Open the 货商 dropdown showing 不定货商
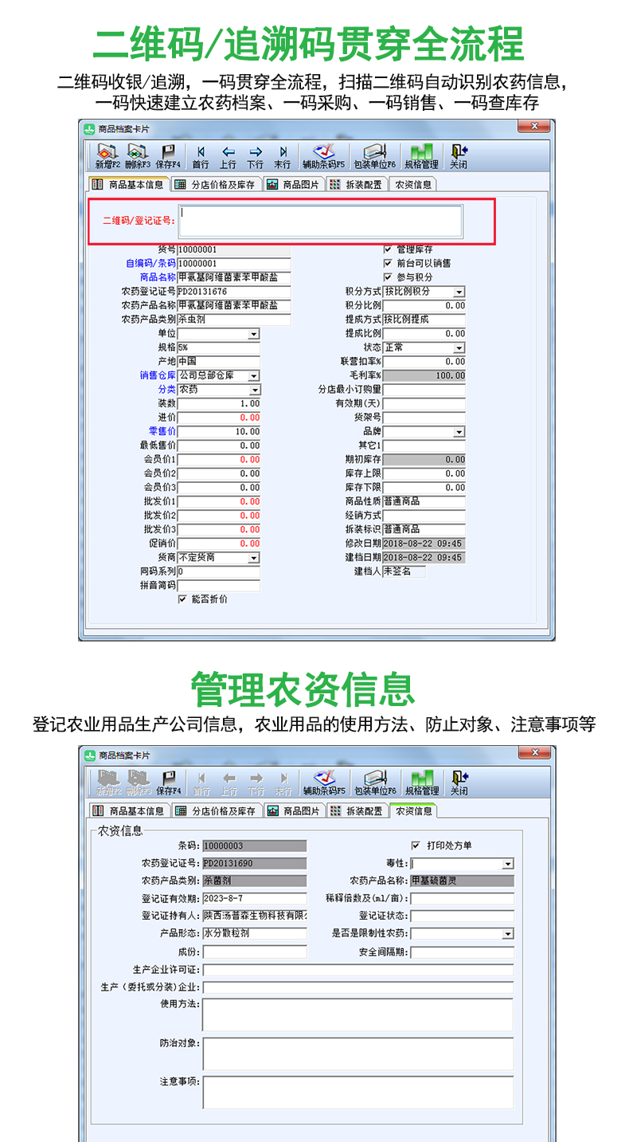The width and height of the screenshot is (629, 1142). coord(253,557)
